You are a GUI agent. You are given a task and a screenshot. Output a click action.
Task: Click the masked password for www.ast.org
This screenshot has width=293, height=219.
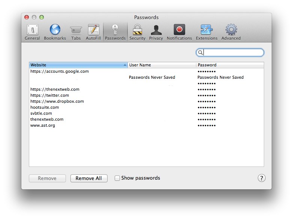point(207,126)
